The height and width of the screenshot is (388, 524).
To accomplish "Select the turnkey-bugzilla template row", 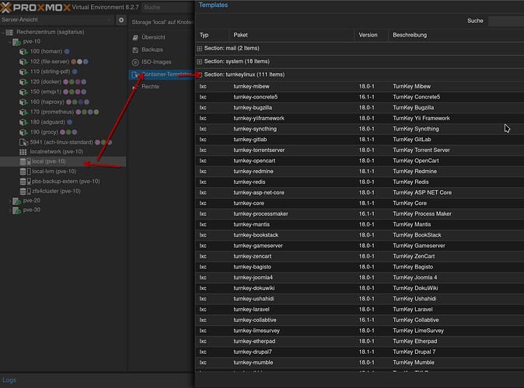I will [360, 108].
